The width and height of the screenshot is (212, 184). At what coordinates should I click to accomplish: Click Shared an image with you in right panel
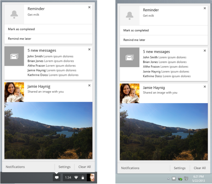160,92
